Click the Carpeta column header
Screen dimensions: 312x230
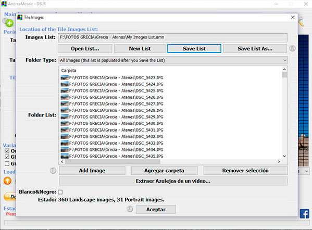pos(69,71)
